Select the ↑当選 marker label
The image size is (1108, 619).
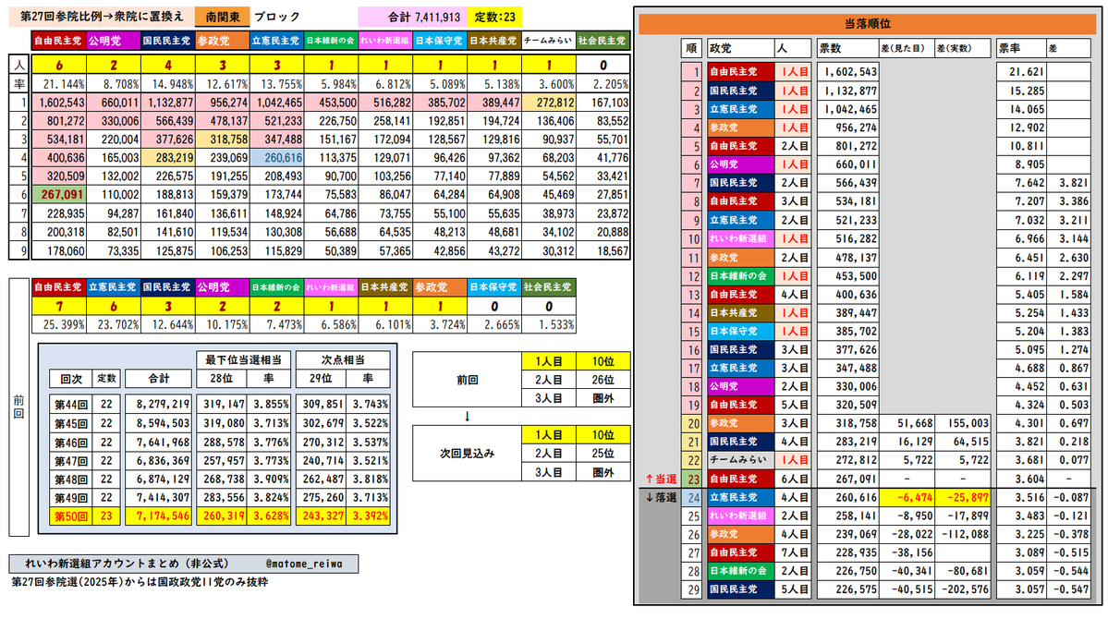(661, 479)
